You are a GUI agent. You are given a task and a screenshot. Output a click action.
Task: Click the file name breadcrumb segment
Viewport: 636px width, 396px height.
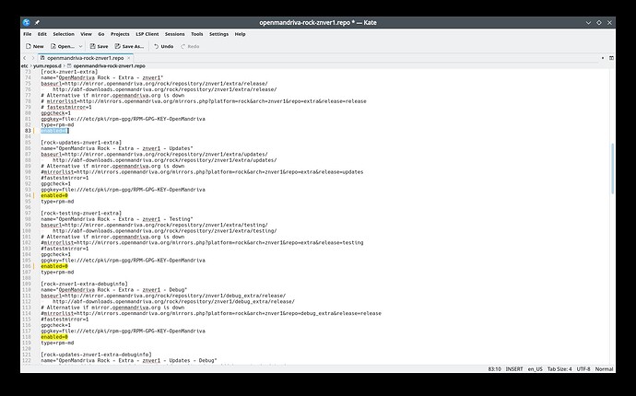[106, 65]
